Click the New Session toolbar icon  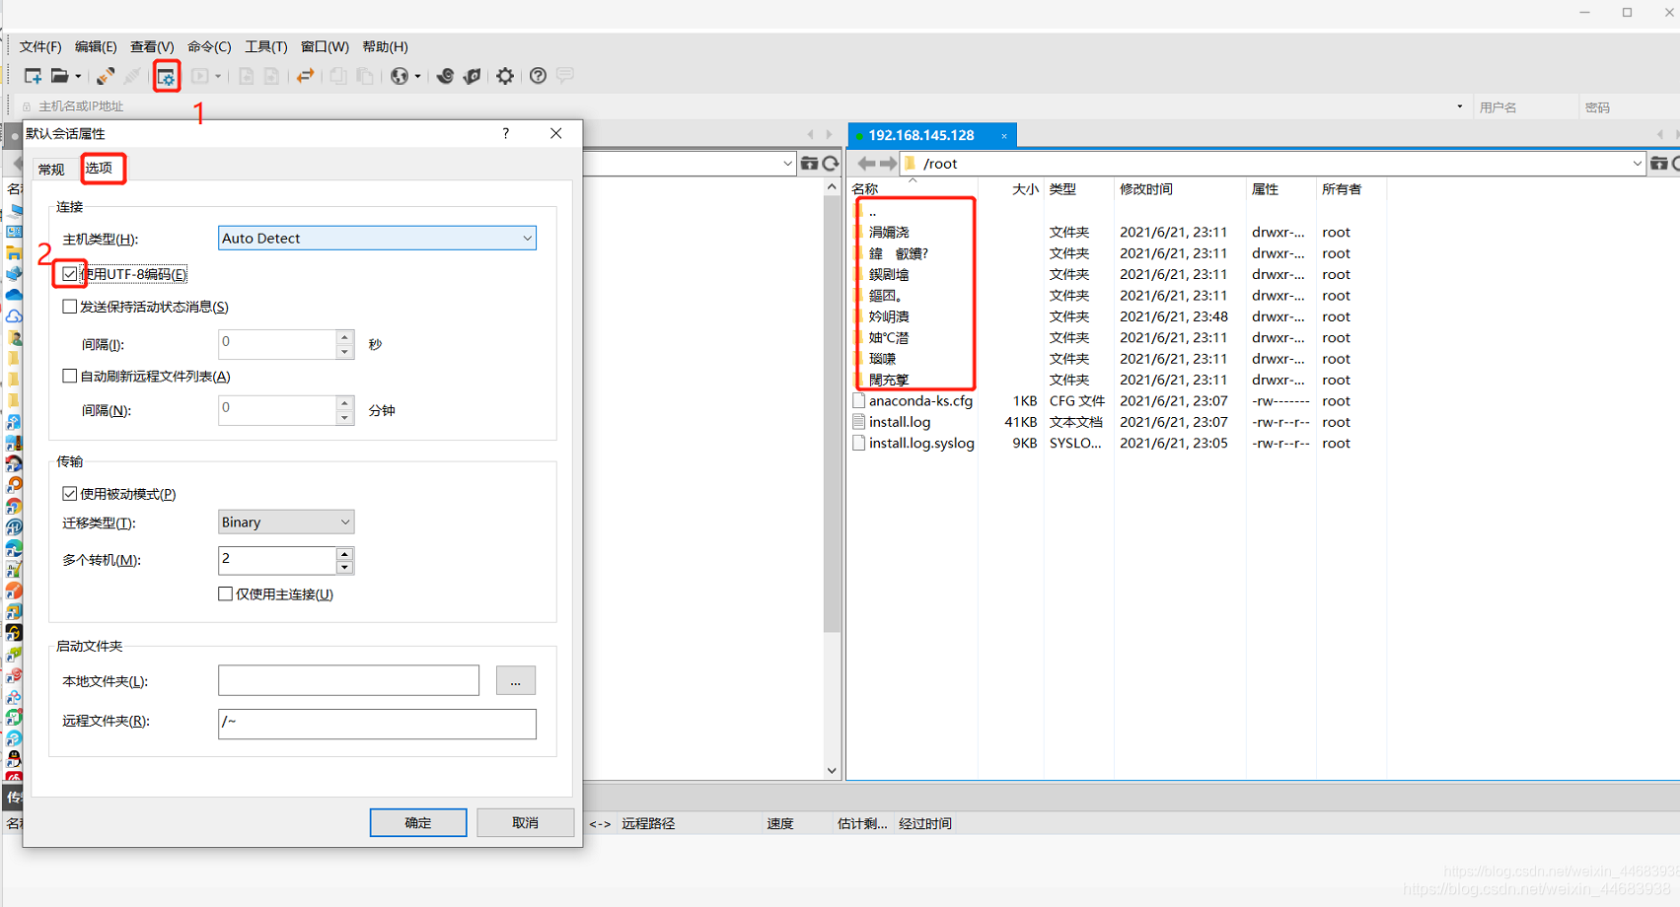(x=33, y=76)
